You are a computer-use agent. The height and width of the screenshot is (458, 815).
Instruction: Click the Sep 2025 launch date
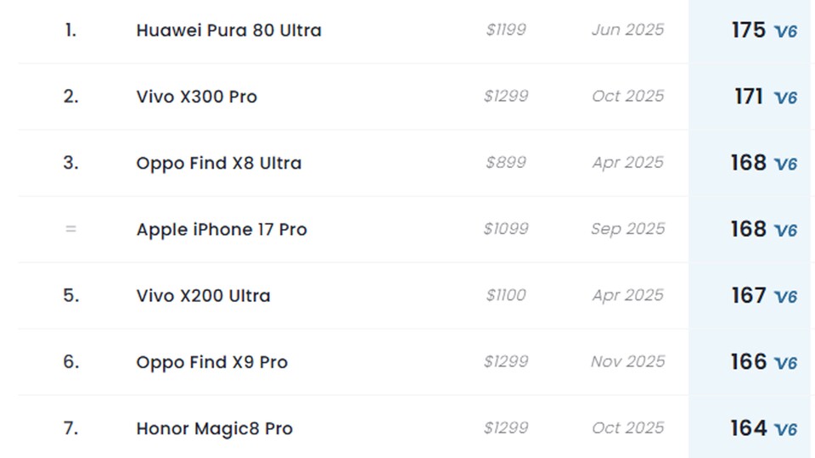tap(627, 229)
